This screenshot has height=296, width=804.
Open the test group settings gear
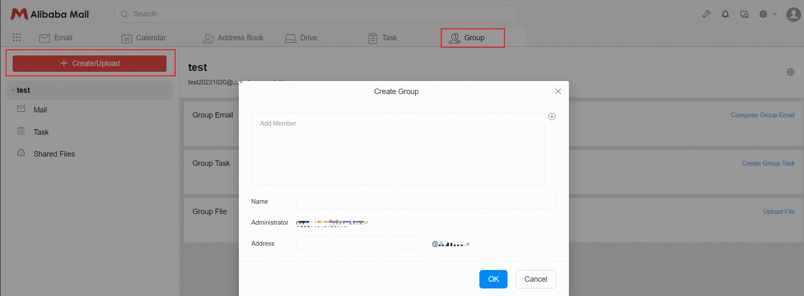click(x=791, y=72)
